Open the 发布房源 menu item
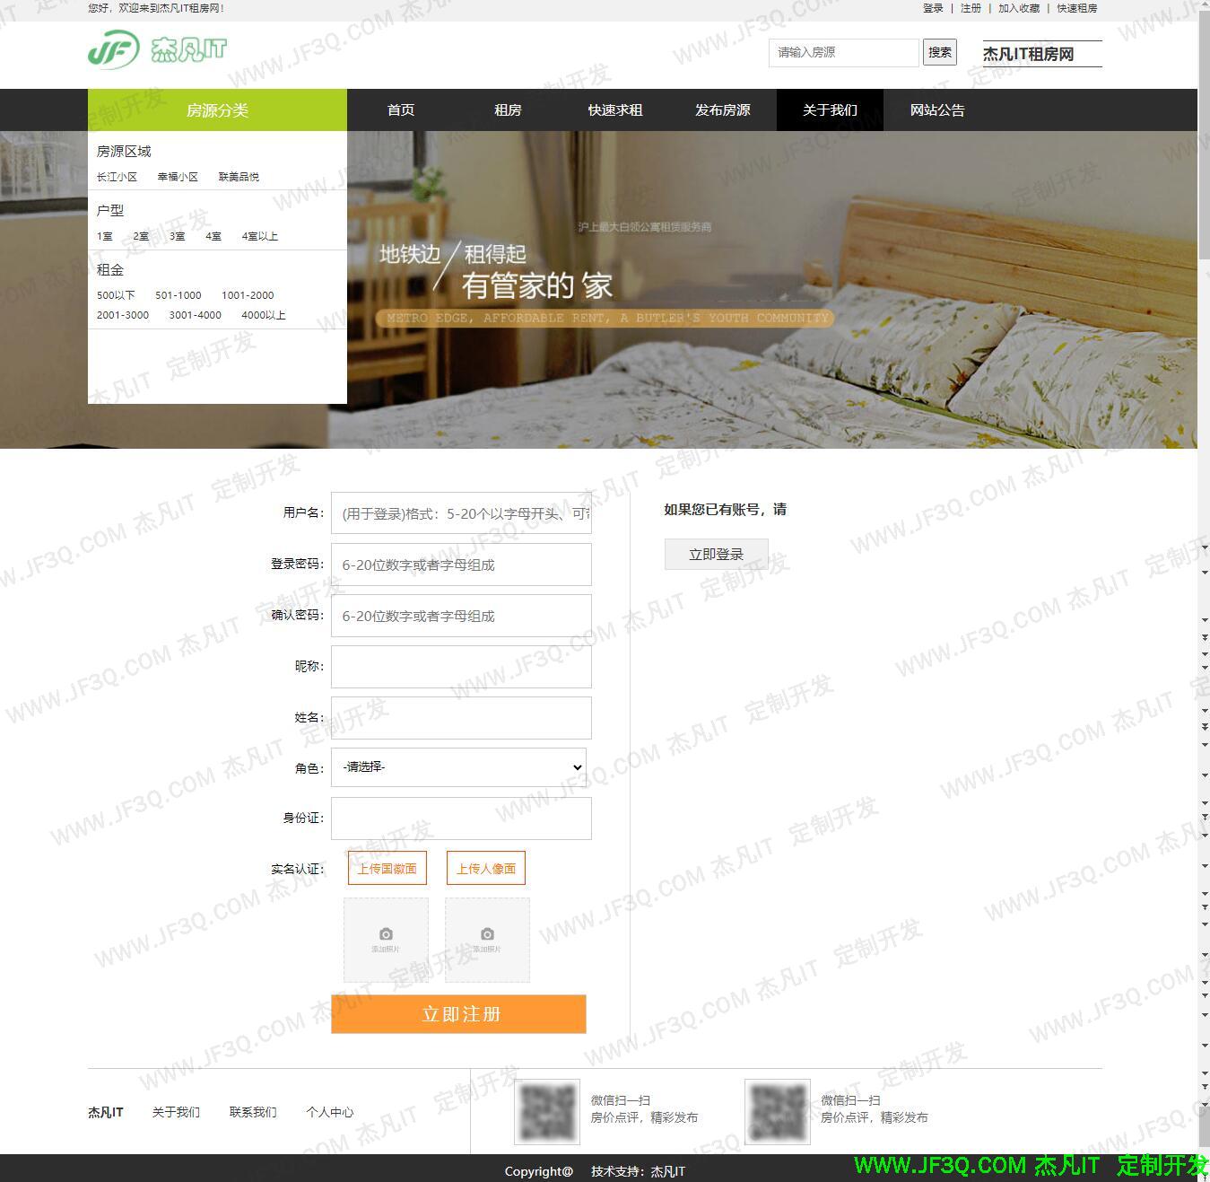The height and width of the screenshot is (1182, 1210). pyautogui.click(x=722, y=110)
